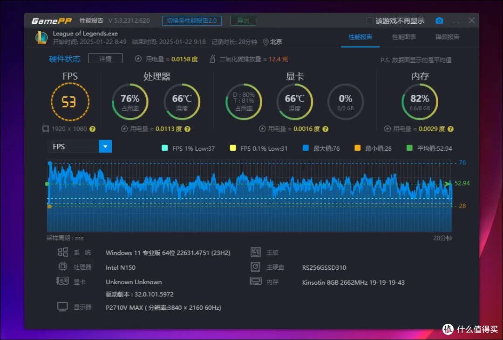The width and height of the screenshot is (503, 340).
Task: Click help icon beside memory 0.0029 度
Action: point(450,129)
